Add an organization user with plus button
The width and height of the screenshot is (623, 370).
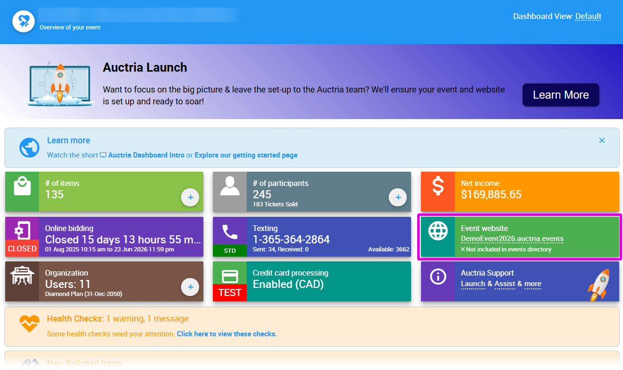point(190,287)
